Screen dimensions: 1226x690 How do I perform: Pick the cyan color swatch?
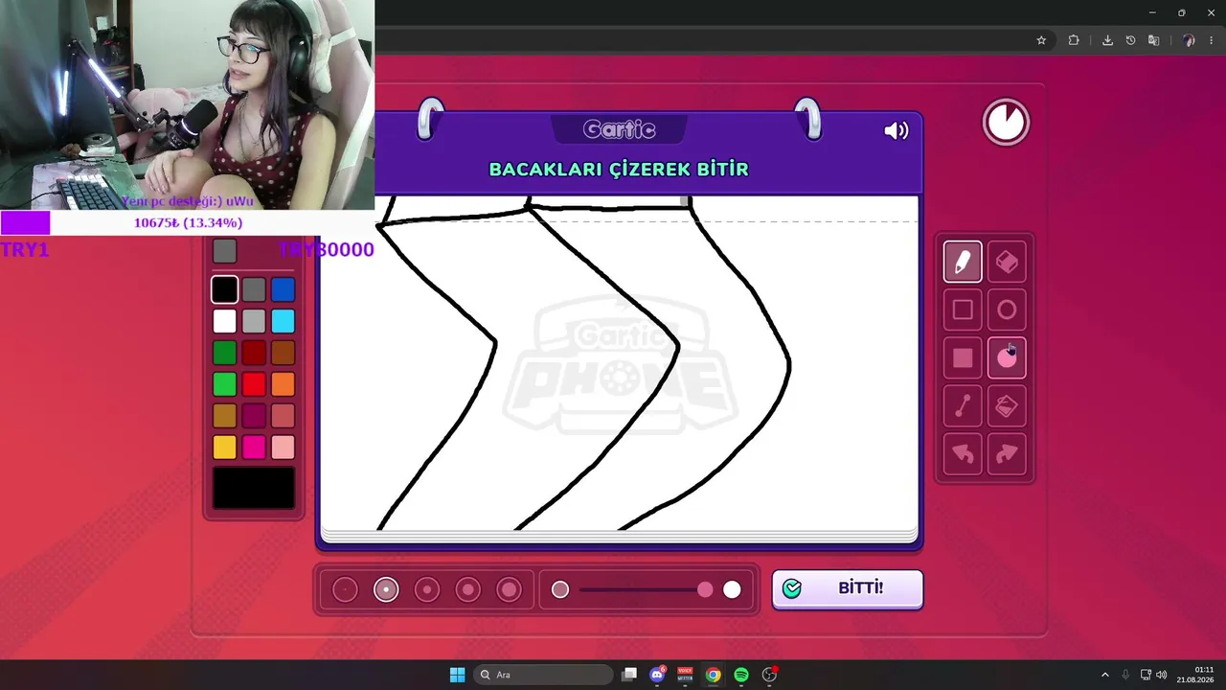(283, 321)
